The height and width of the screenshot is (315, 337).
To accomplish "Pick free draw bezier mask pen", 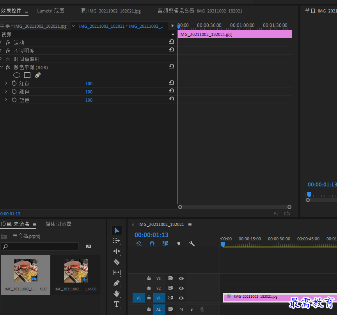I will pyautogui.click(x=37, y=75).
